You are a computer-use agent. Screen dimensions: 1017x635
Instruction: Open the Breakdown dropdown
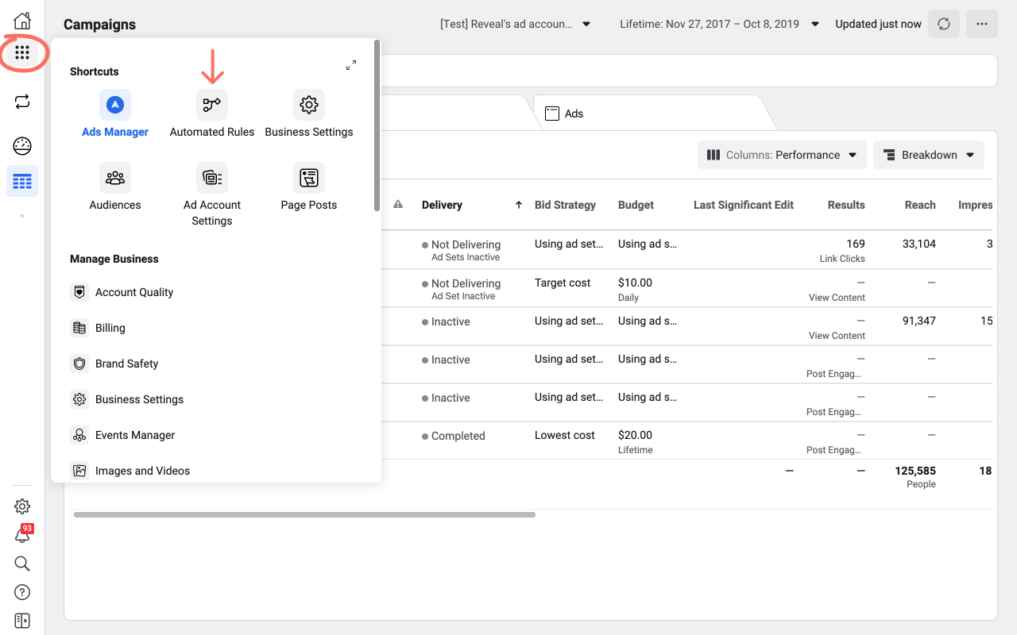(928, 155)
